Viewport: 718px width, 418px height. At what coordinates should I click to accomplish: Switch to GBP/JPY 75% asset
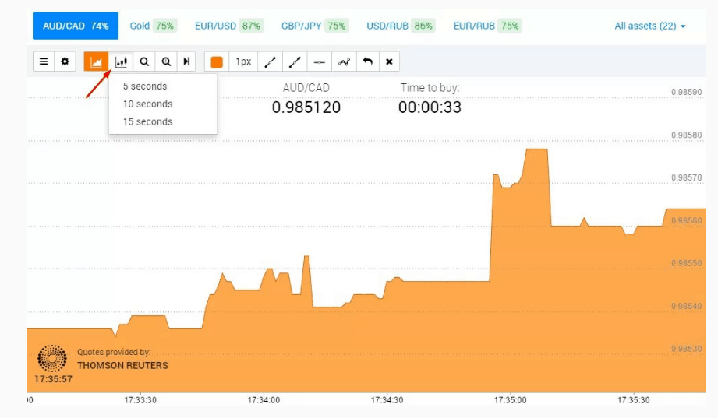(x=315, y=26)
